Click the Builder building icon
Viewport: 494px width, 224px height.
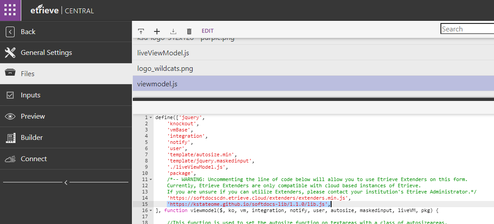(x=10, y=138)
